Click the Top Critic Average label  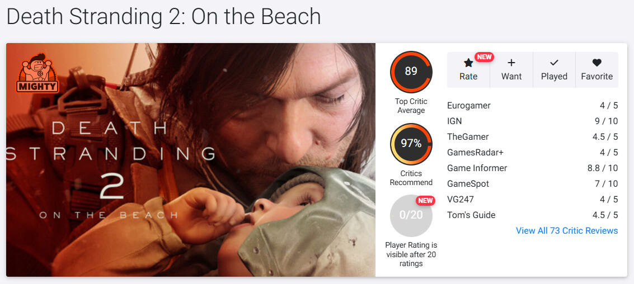(411, 106)
